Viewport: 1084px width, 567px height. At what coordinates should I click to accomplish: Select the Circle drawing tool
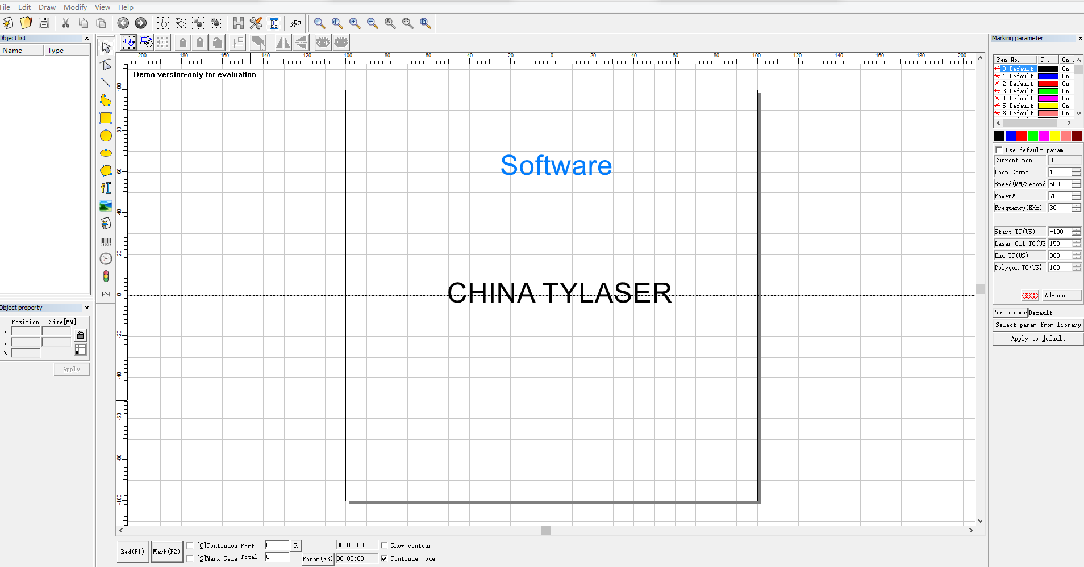click(106, 136)
